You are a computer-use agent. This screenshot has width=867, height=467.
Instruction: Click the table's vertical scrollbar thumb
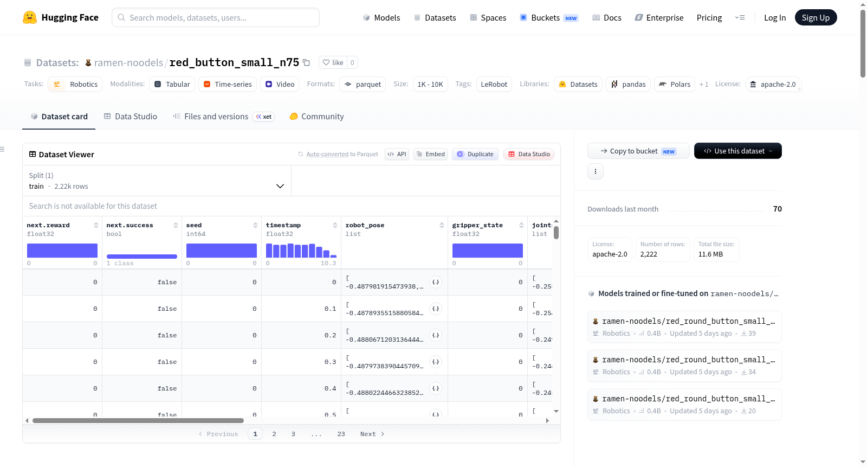[x=557, y=233]
